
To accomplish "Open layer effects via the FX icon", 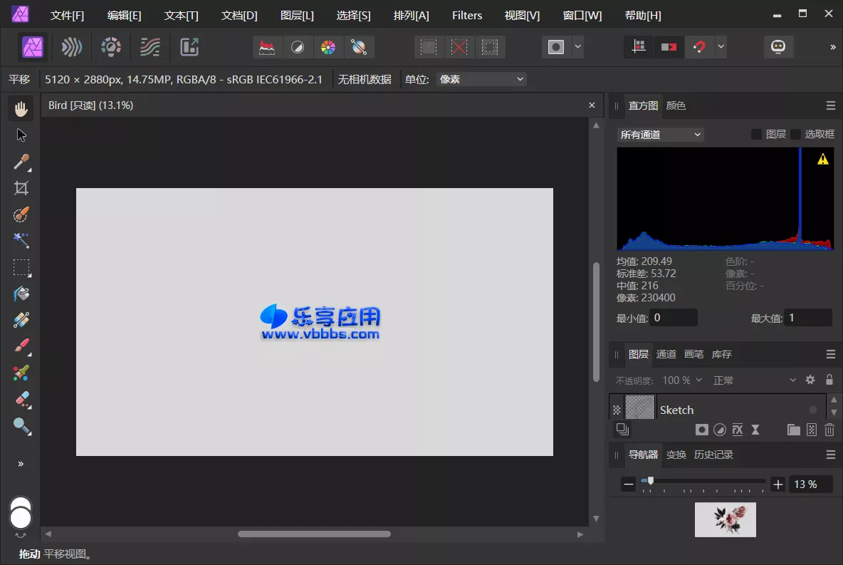I will click(738, 430).
